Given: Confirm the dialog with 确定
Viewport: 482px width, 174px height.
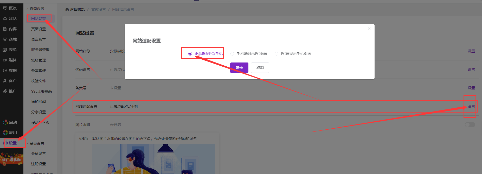Looking at the screenshot, I should point(239,68).
